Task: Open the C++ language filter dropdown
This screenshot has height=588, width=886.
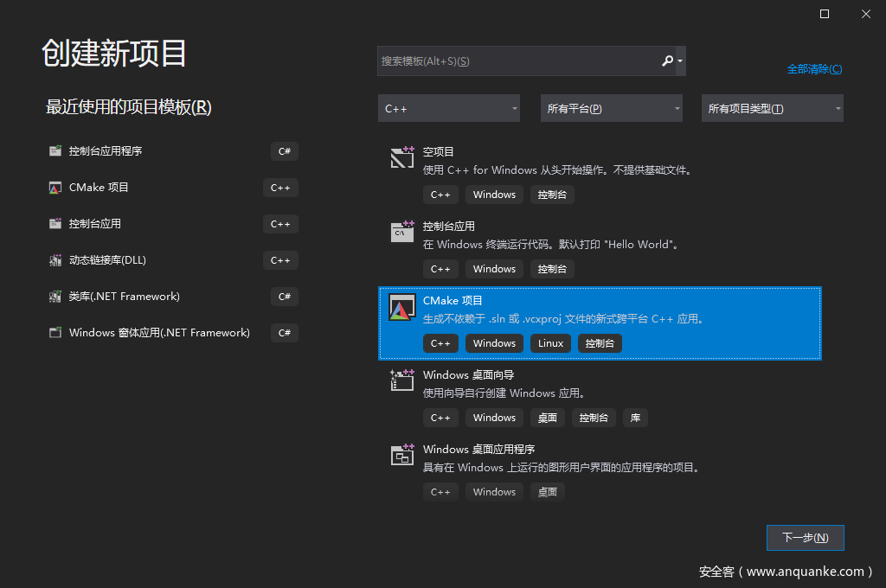Action: [449, 109]
